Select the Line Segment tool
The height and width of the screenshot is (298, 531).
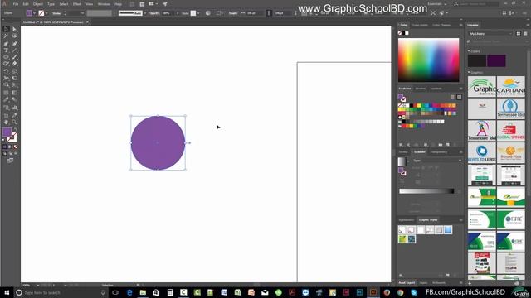pos(14,50)
